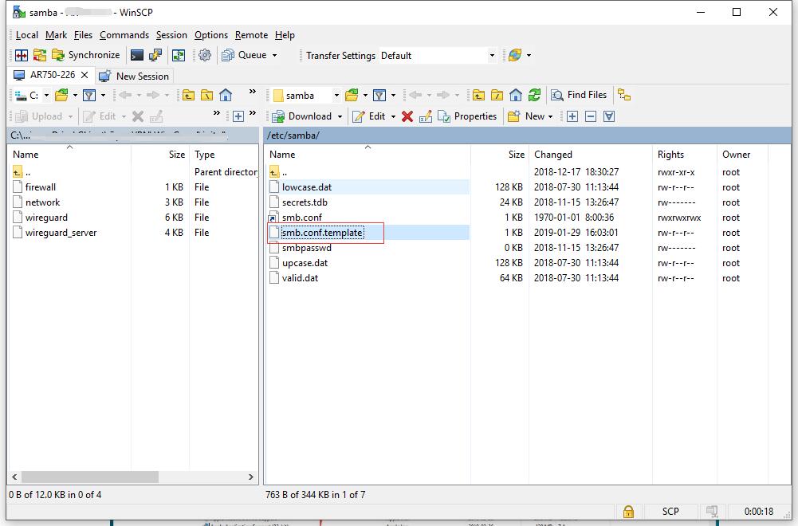Open the remote samba directory dropdown
This screenshot has height=526, width=798.
click(336, 96)
